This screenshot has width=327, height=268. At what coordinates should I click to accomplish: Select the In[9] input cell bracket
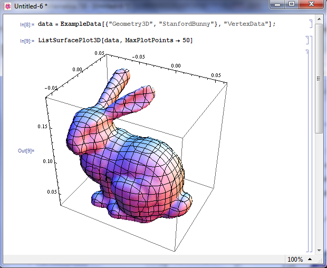tap(307, 40)
